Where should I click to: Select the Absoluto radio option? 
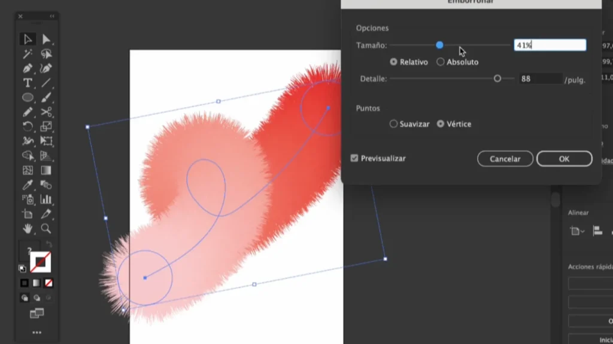(441, 62)
